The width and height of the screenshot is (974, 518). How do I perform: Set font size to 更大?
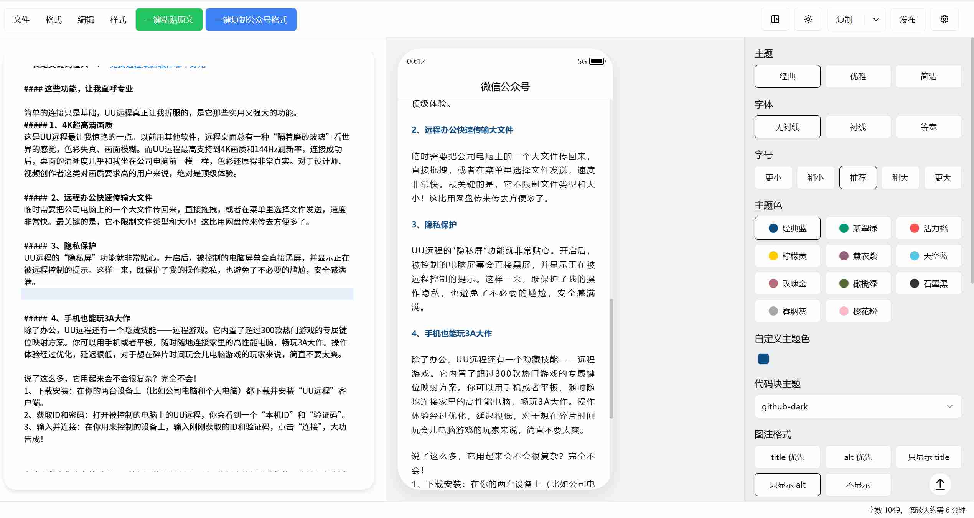click(x=943, y=178)
